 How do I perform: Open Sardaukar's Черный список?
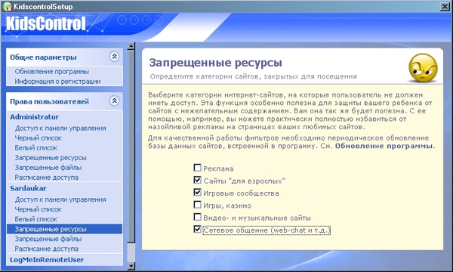click(39, 209)
